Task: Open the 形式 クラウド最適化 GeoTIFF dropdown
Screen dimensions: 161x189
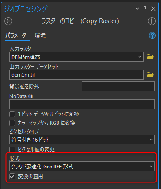Action: [x=82, y=166]
